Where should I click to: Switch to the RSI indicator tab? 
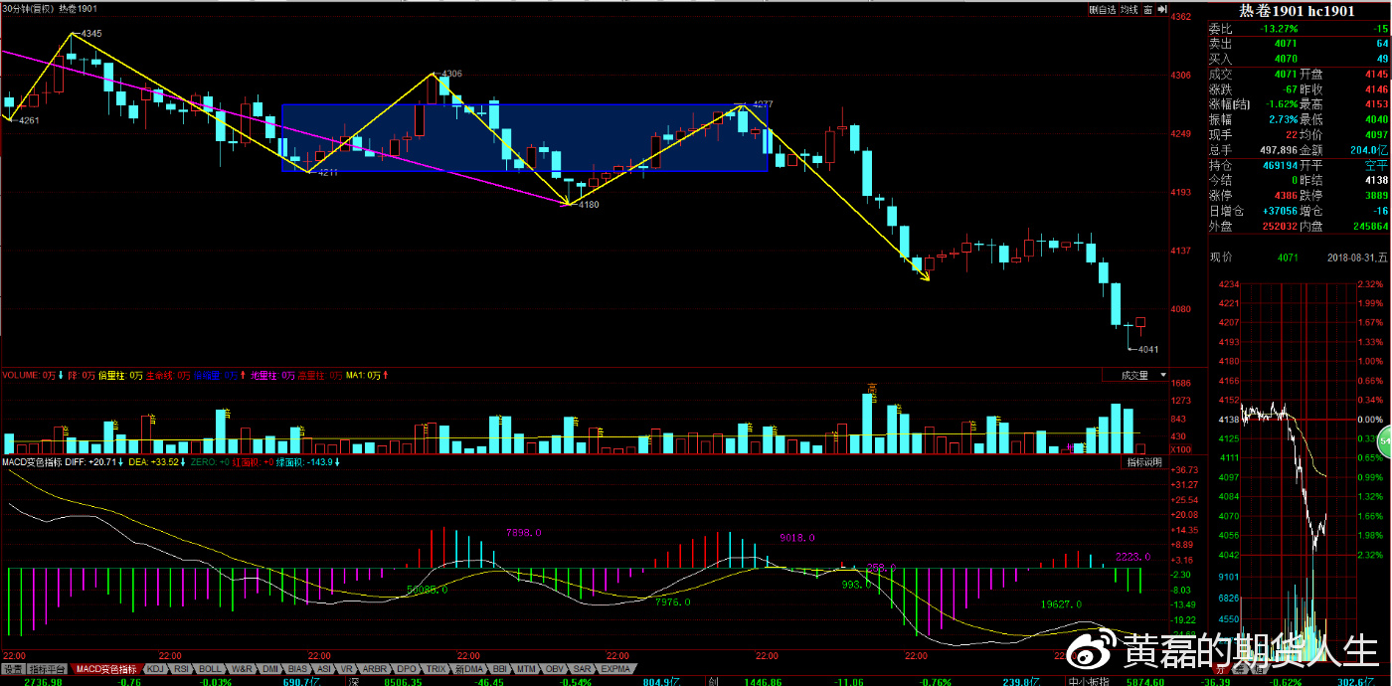tap(182, 669)
